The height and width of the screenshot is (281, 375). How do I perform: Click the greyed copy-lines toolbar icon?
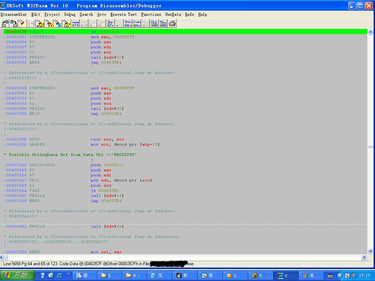(31, 23)
